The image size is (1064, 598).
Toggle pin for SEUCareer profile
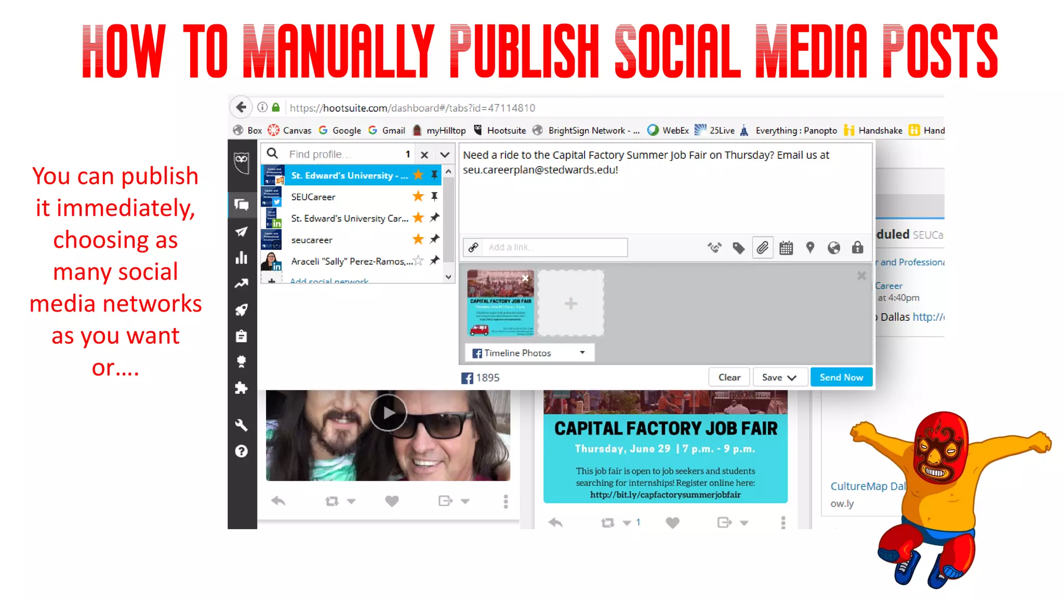434,196
